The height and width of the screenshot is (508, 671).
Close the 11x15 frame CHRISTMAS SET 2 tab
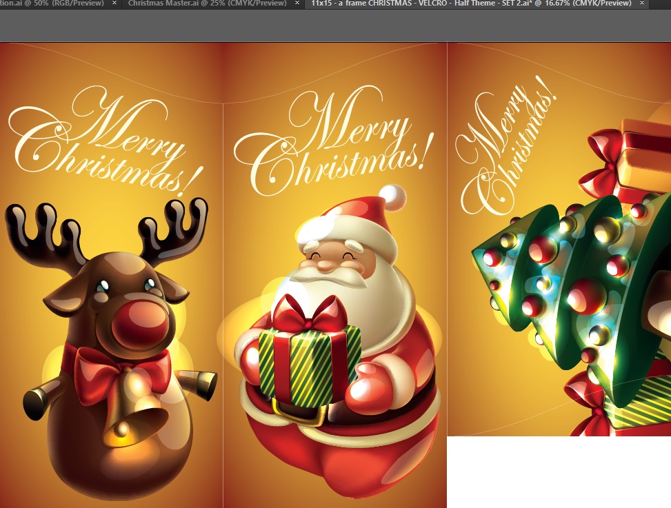tap(643, 4)
